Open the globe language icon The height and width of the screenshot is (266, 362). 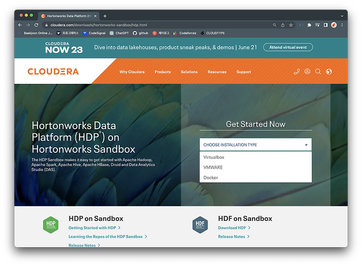coord(329,72)
